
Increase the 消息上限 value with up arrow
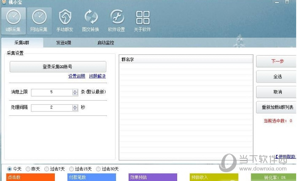pos(75,90)
